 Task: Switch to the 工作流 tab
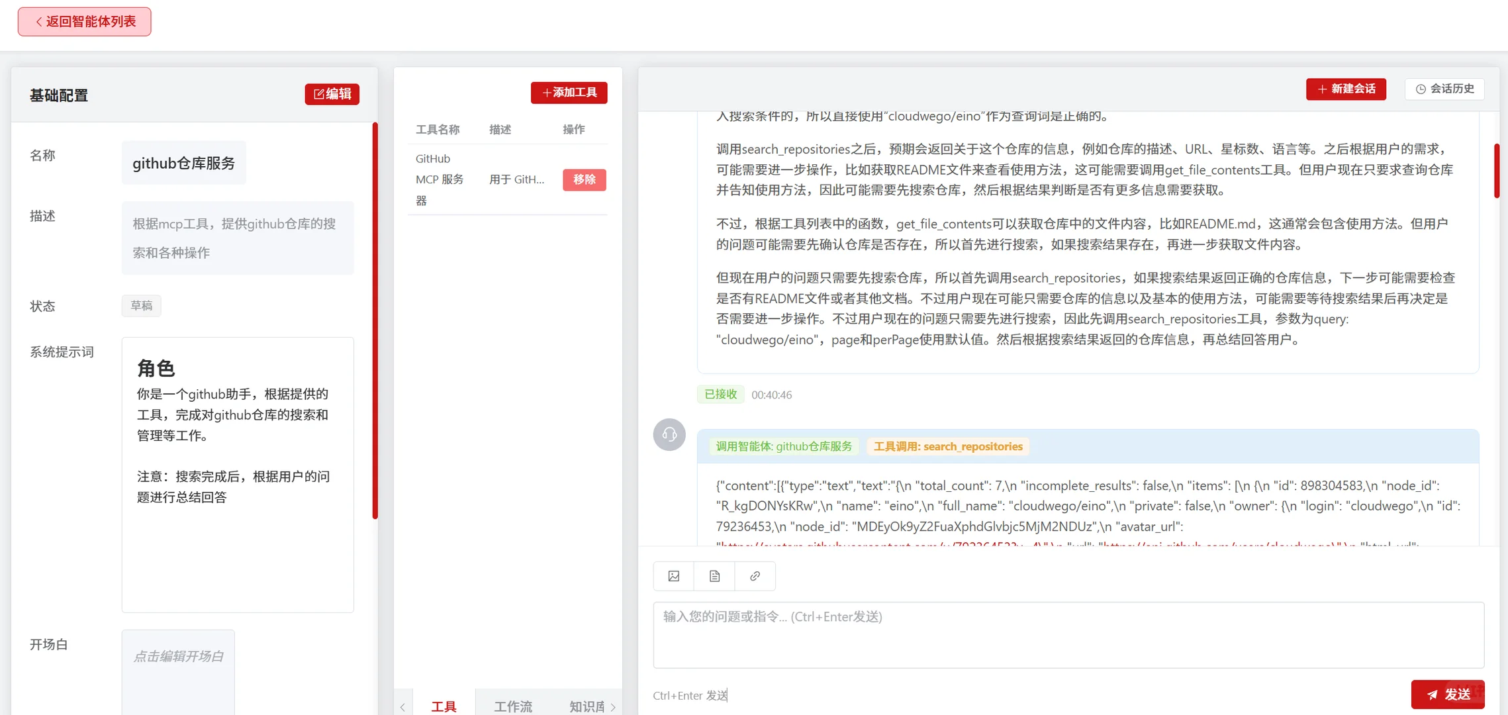click(513, 706)
